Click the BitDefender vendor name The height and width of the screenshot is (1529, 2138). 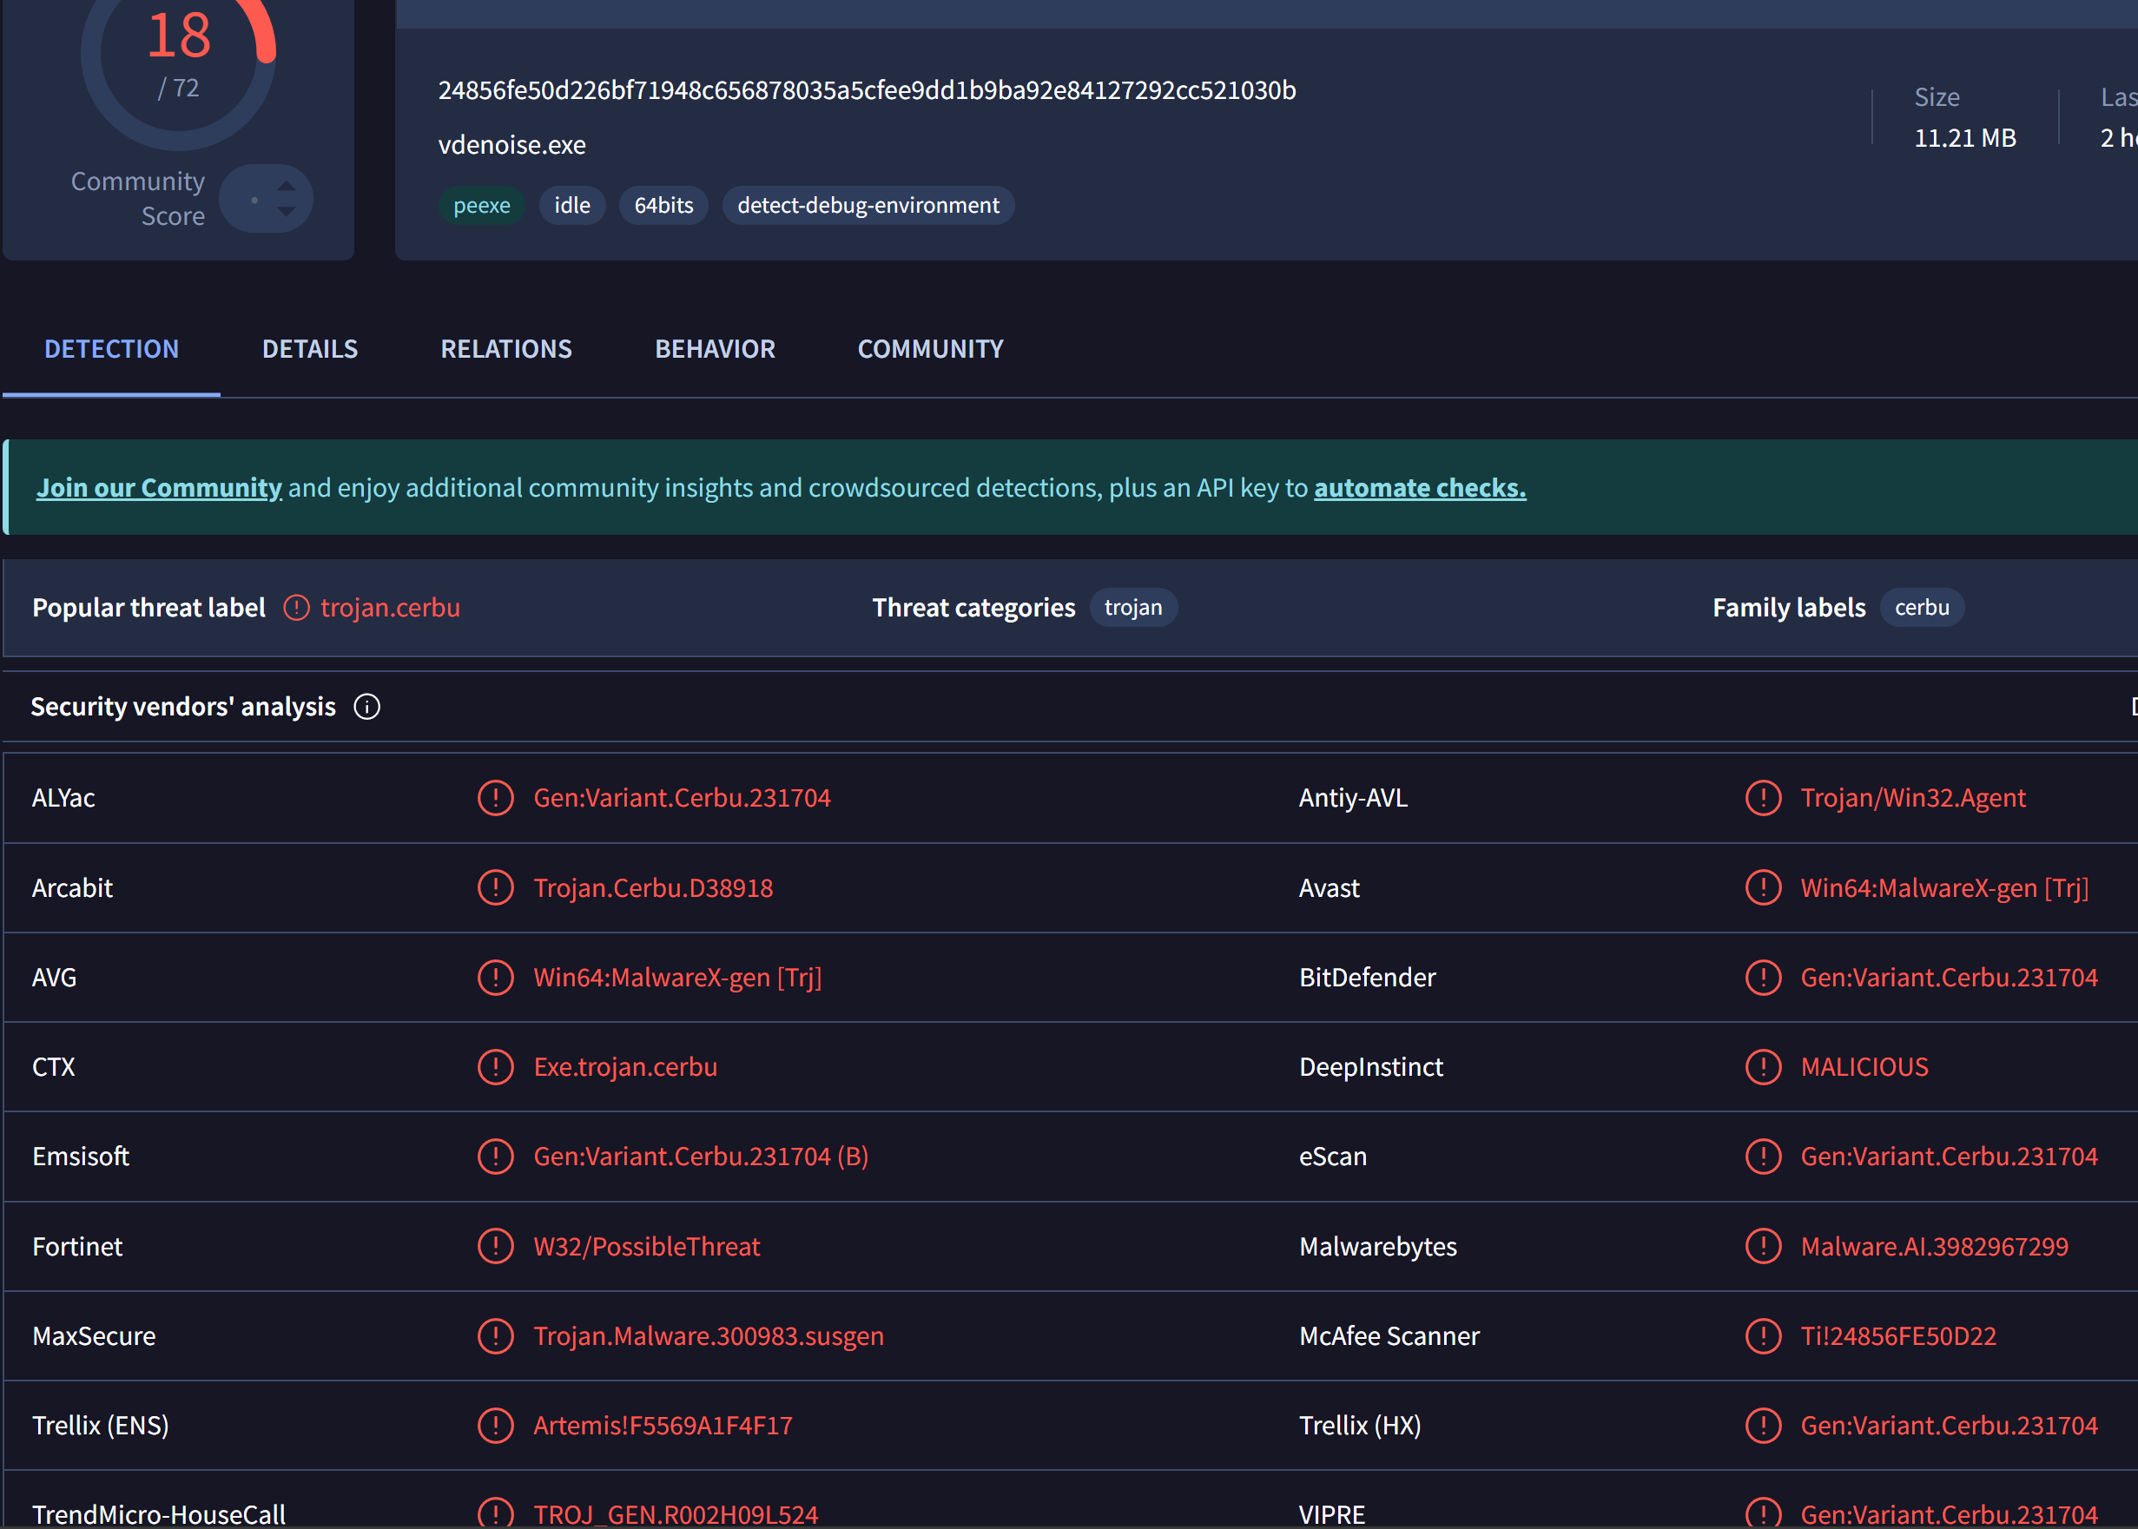[1368, 978]
